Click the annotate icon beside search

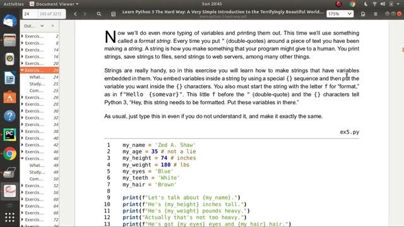click(113, 14)
